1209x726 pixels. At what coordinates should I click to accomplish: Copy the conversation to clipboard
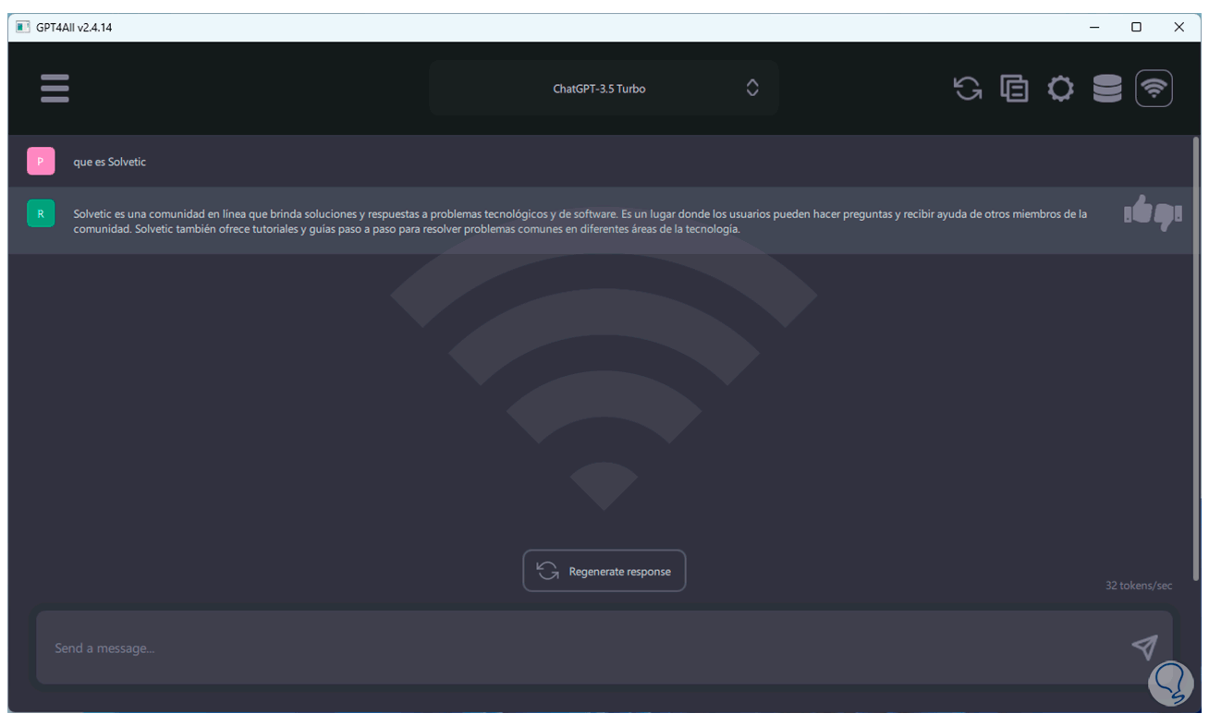tap(1014, 89)
